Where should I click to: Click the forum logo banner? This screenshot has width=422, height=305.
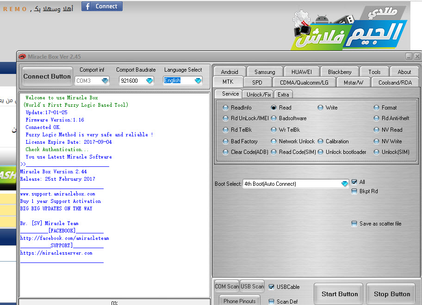click(x=349, y=29)
